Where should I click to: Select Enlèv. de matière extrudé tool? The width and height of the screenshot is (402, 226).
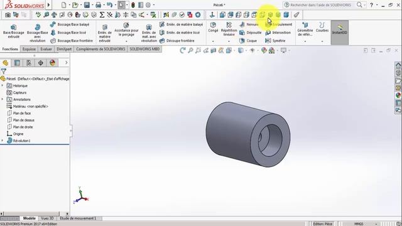tap(105, 33)
